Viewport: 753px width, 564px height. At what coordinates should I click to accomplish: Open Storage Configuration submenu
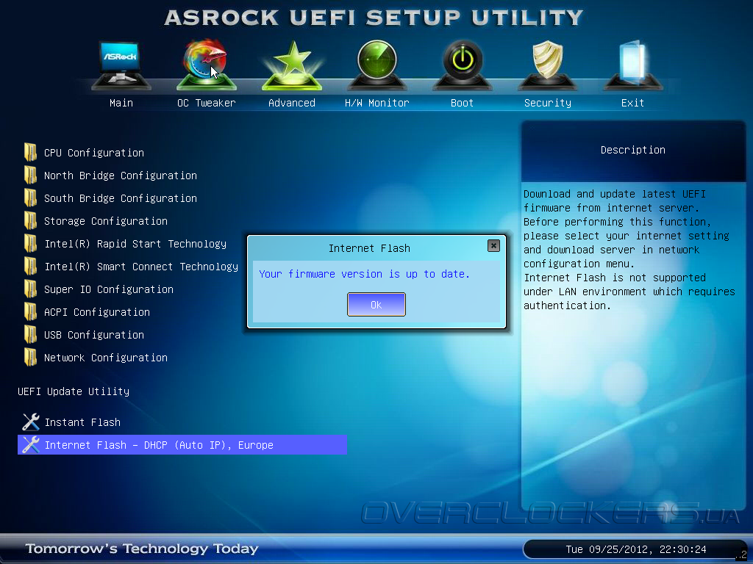click(106, 221)
